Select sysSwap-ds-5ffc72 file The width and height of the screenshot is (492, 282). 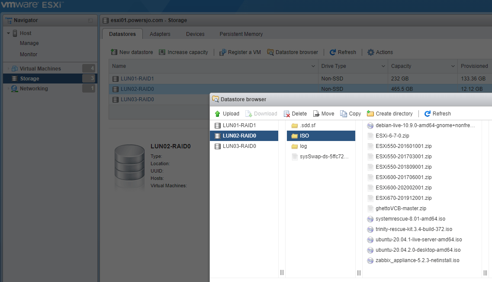(x=321, y=157)
